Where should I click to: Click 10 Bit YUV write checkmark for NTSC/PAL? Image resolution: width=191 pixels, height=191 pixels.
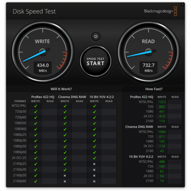(x=94, y=106)
